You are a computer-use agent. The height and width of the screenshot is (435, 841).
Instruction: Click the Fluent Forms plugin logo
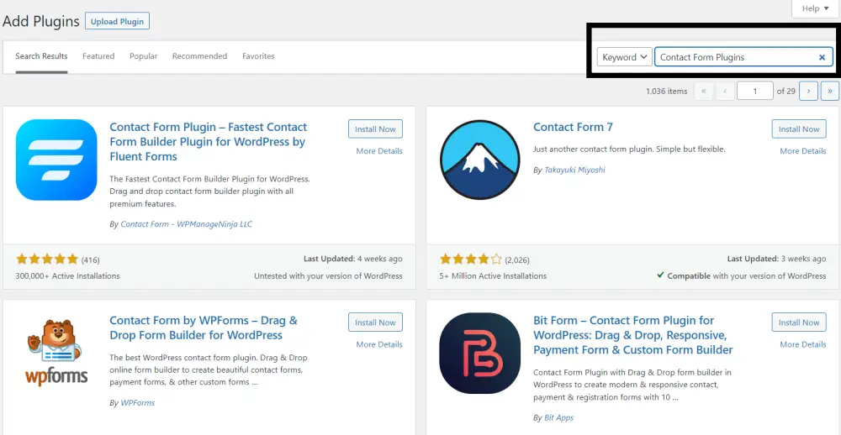56,160
